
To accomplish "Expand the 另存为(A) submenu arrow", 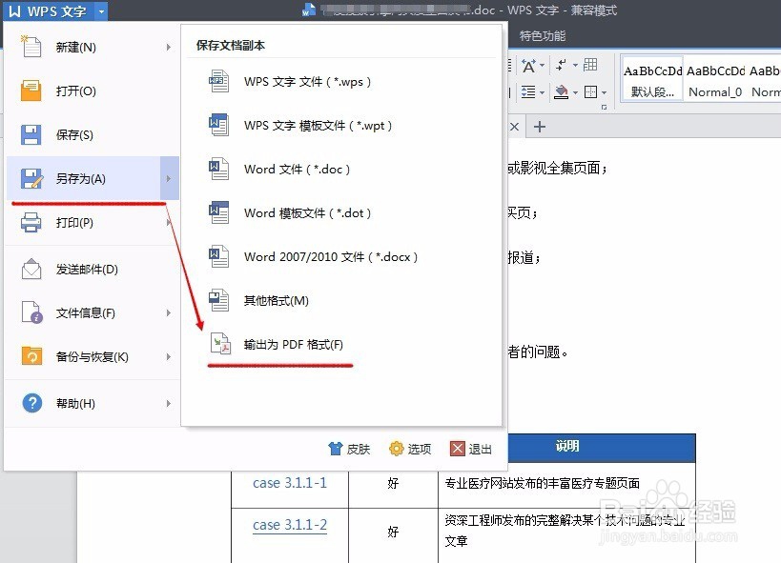I will pyautogui.click(x=169, y=178).
